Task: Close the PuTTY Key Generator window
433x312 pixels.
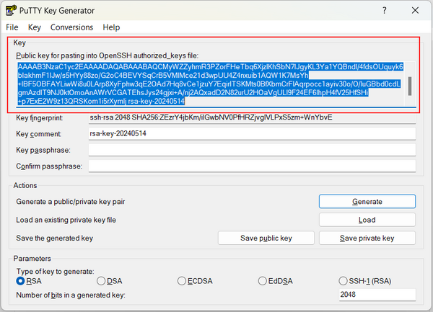Action: click(415, 11)
